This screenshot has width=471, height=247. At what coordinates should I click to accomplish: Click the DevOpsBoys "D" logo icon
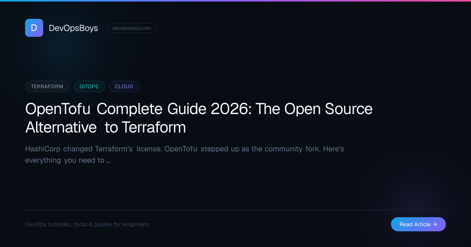[34, 28]
